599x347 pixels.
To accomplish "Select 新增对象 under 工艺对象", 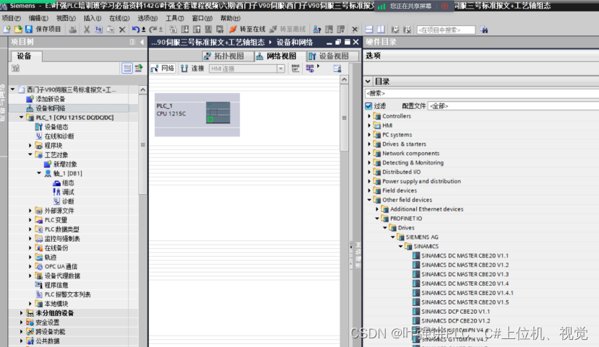I will point(61,164).
